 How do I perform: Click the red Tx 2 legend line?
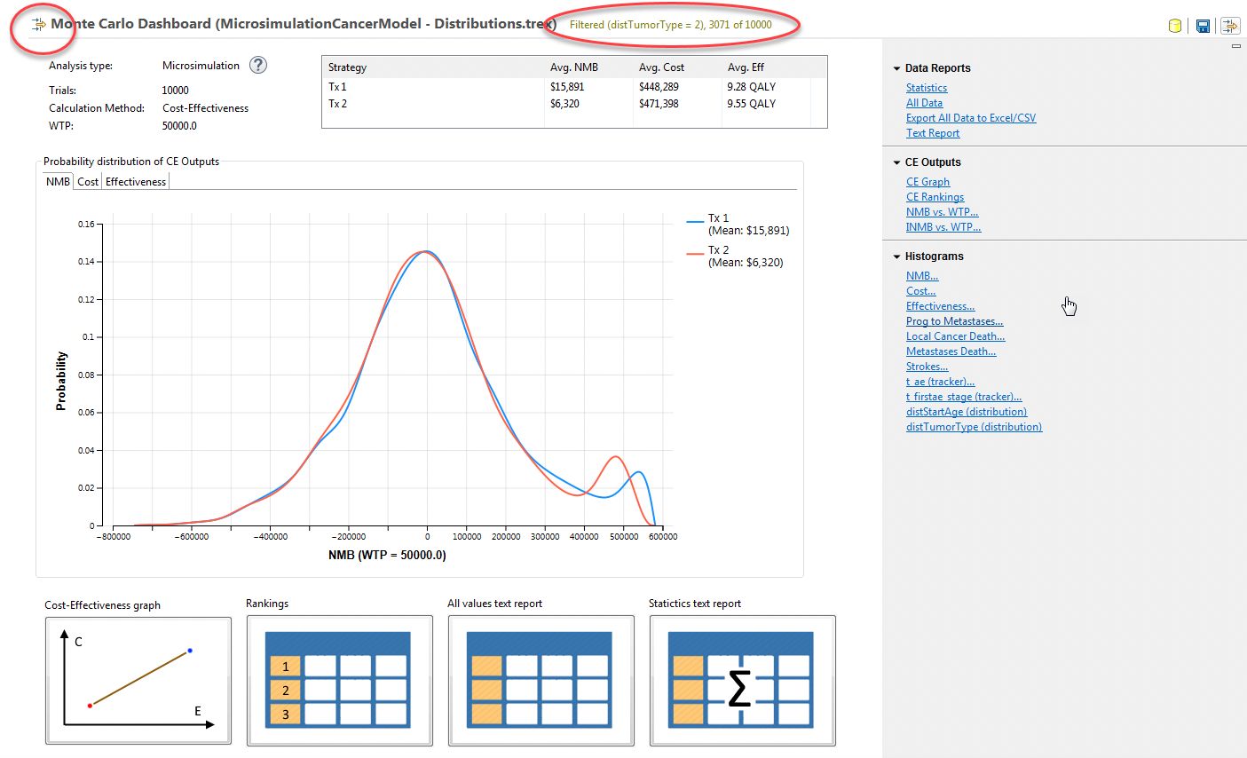[x=695, y=253]
